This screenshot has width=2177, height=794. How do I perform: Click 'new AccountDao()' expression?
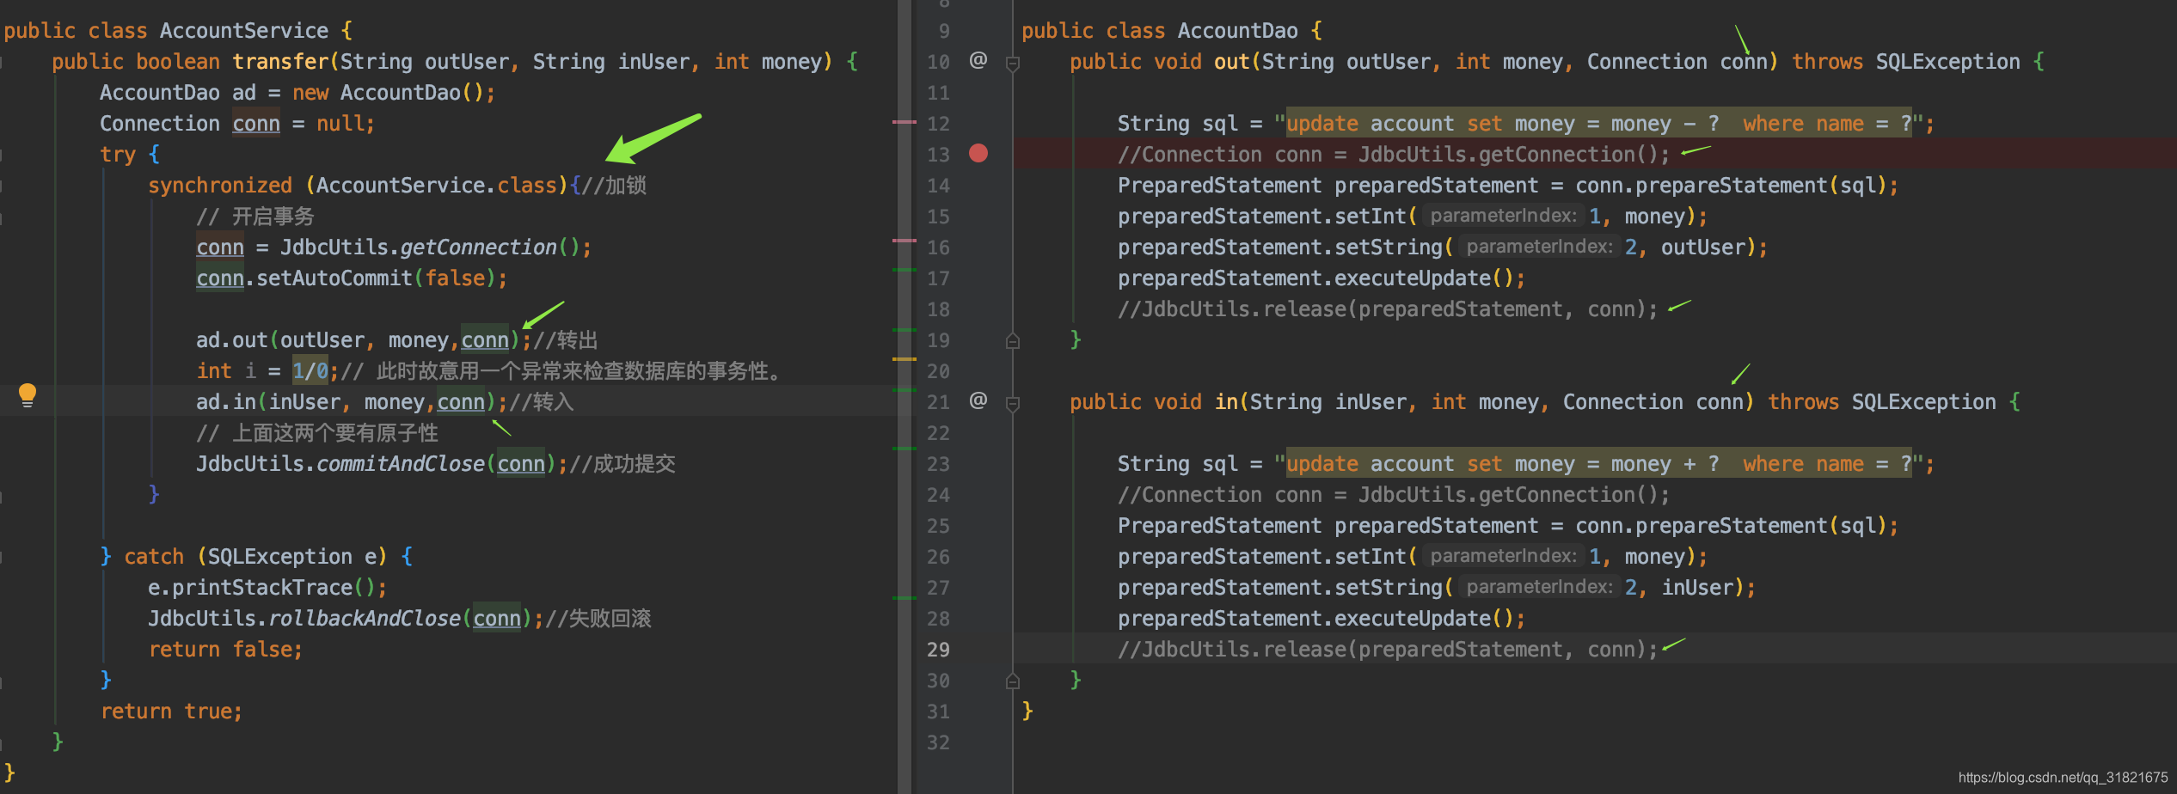(x=390, y=93)
